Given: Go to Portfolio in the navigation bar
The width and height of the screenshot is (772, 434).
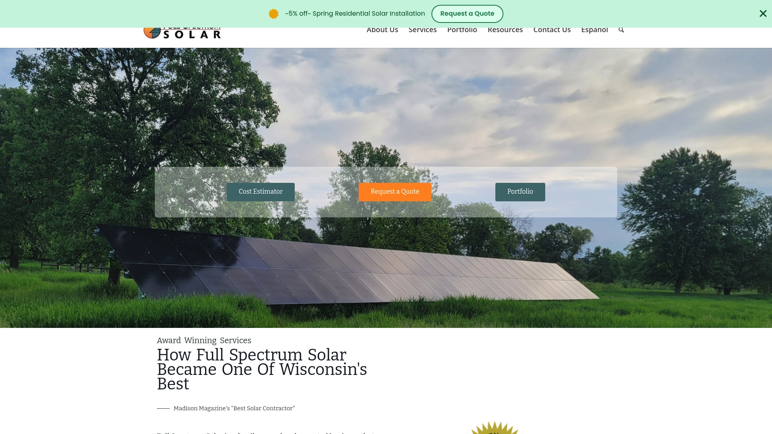Looking at the screenshot, I should point(462,31).
